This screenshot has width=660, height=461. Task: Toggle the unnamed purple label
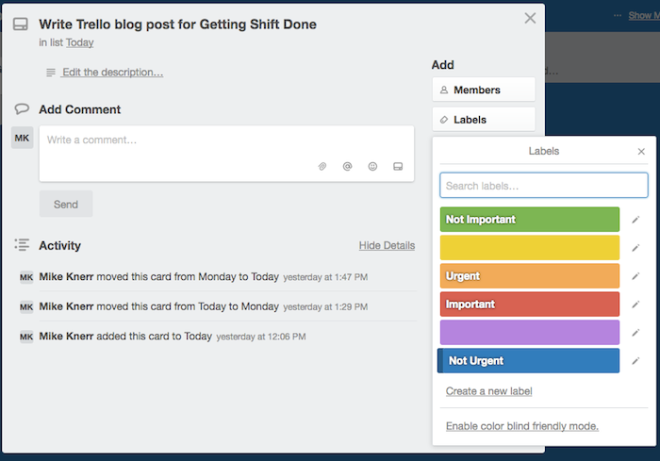(x=530, y=332)
